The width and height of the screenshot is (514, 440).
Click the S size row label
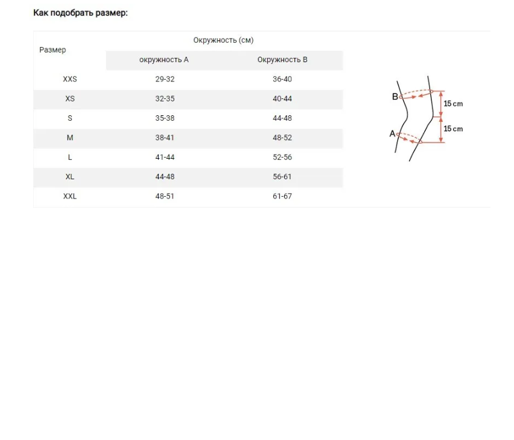point(70,118)
